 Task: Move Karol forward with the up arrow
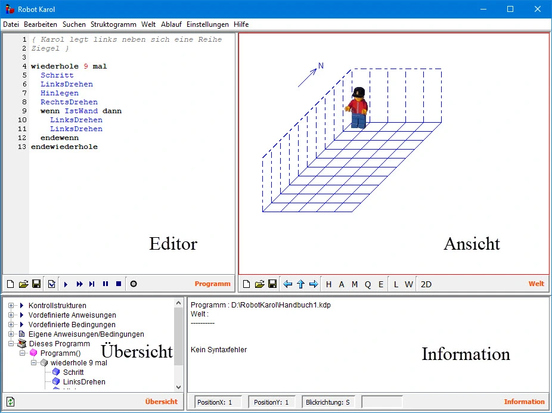tap(301, 284)
